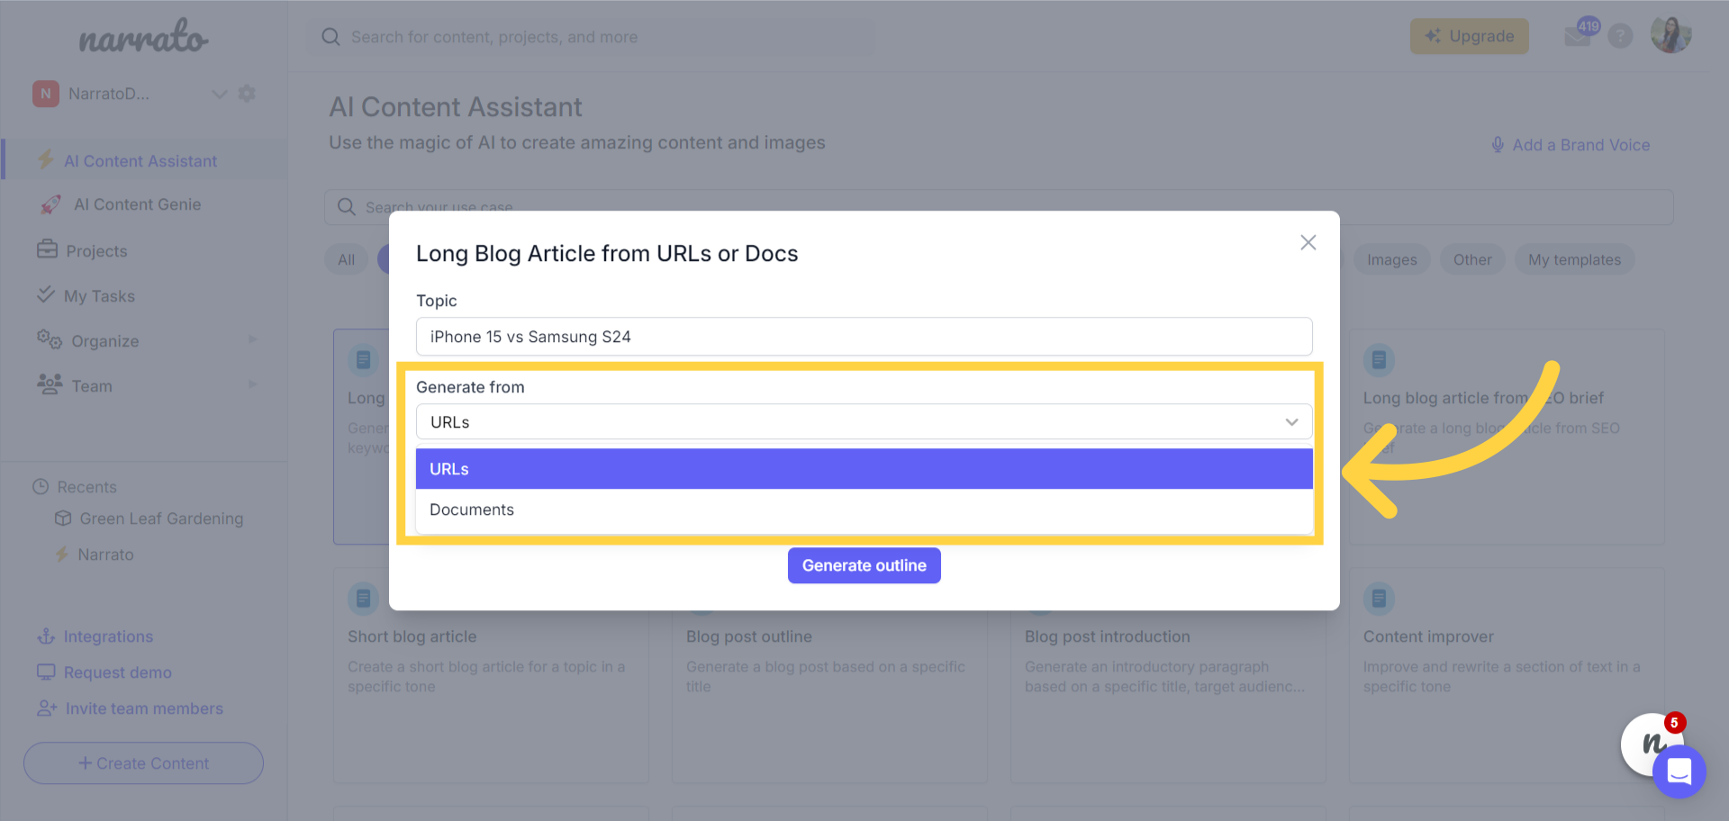Click the Invite team members person icon
Screen dimensions: 1729x821
coord(47,708)
